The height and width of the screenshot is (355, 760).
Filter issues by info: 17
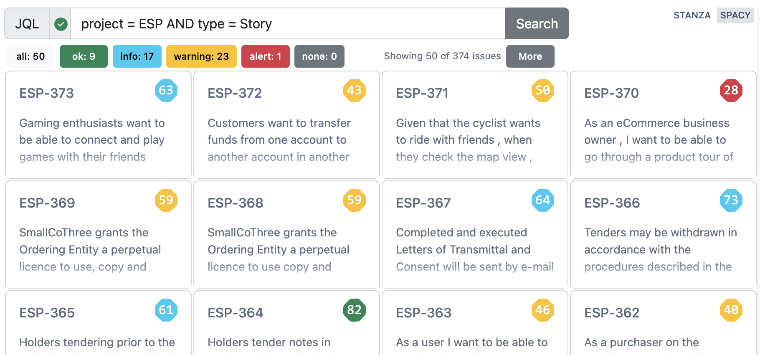point(137,56)
